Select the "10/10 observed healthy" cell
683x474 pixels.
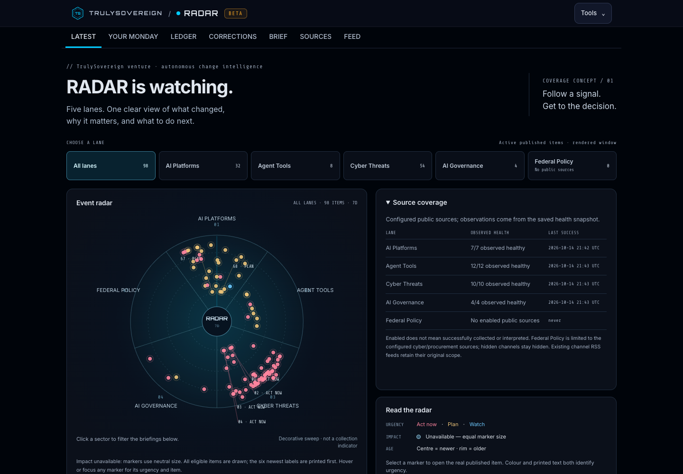pyautogui.click(x=500, y=284)
